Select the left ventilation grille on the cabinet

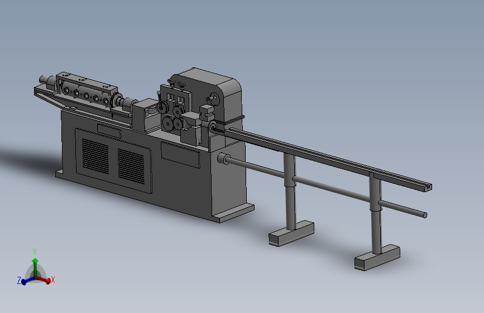pyautogui.click(x=95, y=156)
